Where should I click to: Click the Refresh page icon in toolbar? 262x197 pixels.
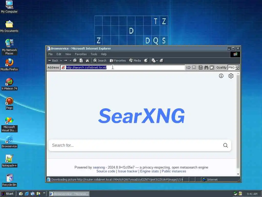[81, 61]
